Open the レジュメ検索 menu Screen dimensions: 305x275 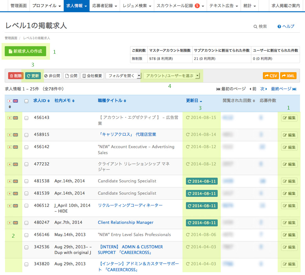[x=137, y=6]
